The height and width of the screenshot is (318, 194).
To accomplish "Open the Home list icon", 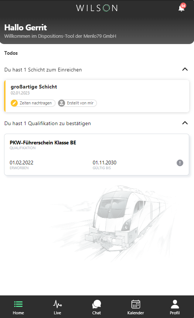I will click(18, 304).
